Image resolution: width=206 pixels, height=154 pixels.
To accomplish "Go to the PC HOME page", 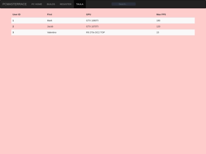I will [x=37, y=4].
